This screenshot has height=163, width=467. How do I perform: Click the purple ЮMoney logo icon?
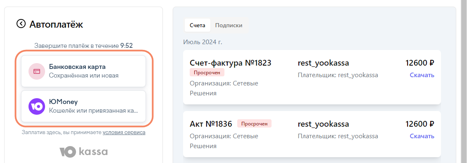(37, 106)
